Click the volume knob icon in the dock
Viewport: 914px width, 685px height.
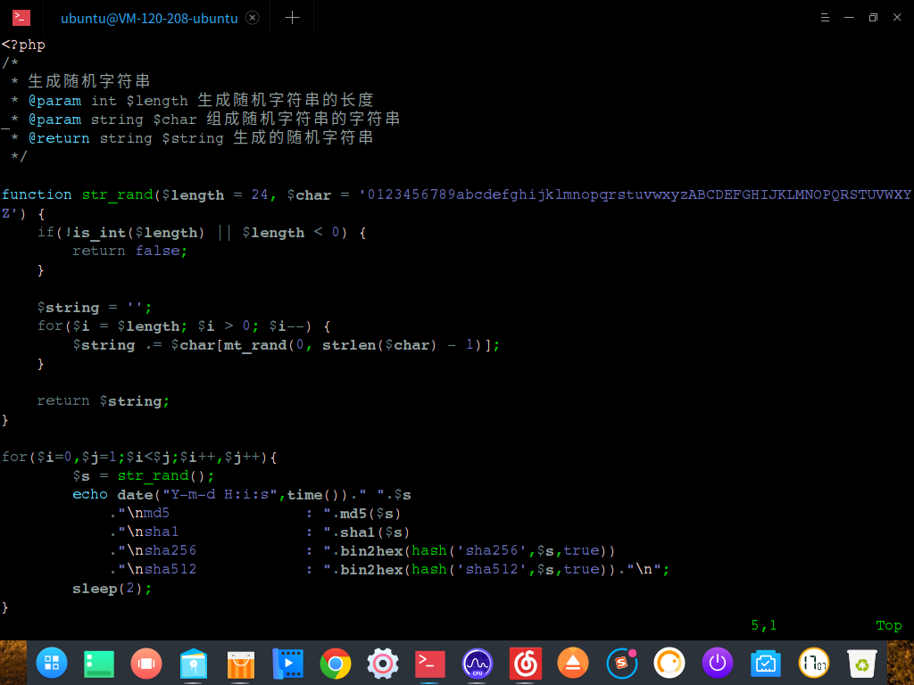pyautogui.click(x=668, y=664)
